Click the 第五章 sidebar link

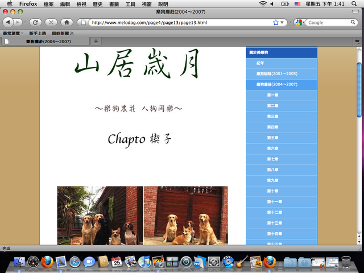(273, 138)
